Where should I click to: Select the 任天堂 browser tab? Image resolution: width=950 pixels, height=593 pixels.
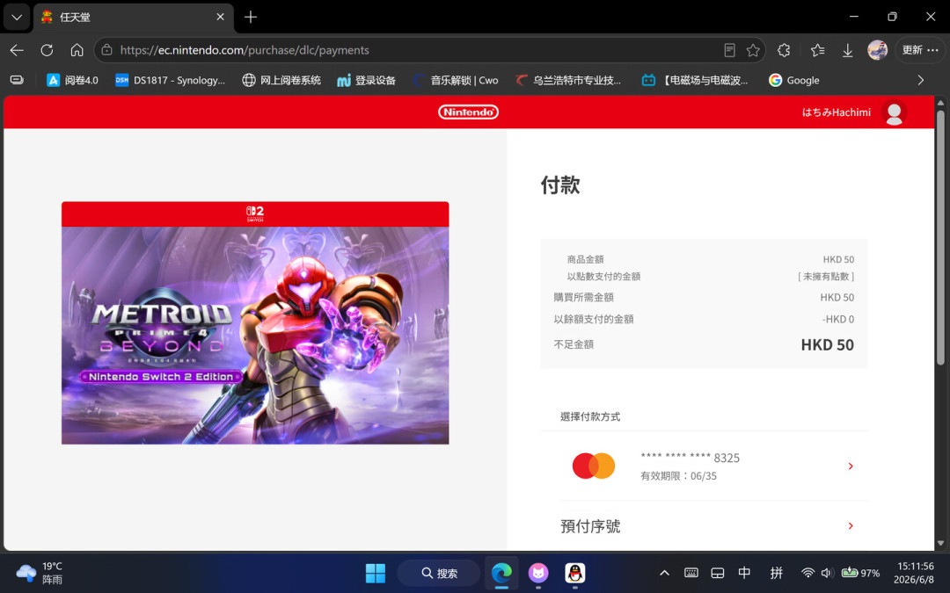tap(134, 17)
